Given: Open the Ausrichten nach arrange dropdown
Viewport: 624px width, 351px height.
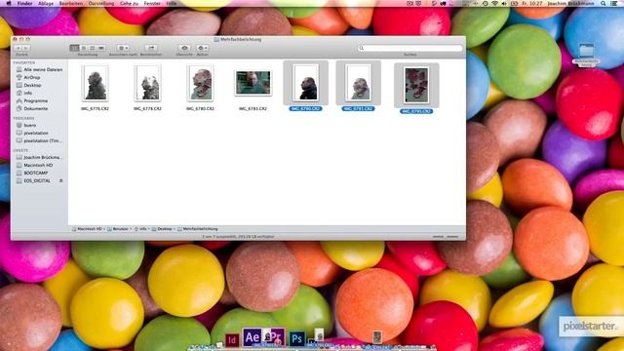Looking at the screenshot, I should coord(124,48).
